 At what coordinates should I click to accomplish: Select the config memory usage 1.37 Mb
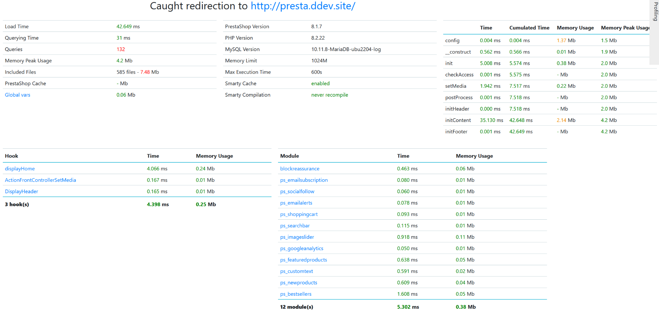point(566,40)
